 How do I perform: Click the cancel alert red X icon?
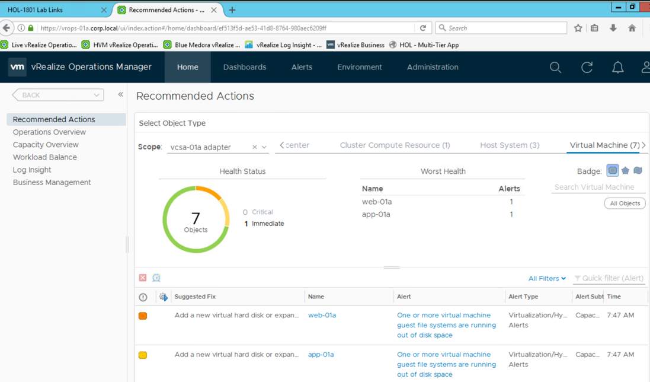pos(143,278)
